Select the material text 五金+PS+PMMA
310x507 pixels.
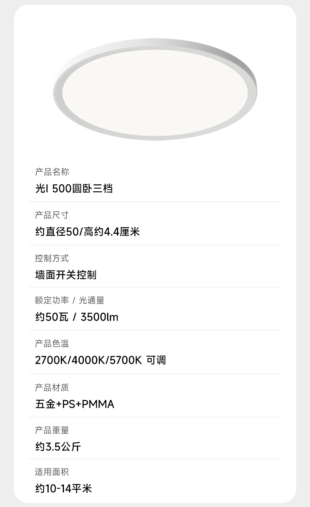[x=75, y=404]
